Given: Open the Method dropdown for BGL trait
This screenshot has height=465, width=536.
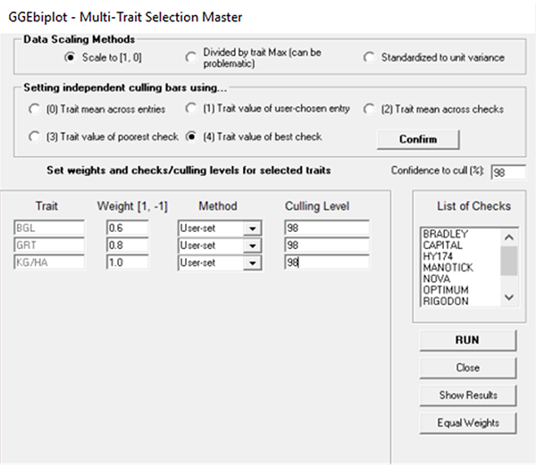Looking at the screenshot, I should click(253, 228).
